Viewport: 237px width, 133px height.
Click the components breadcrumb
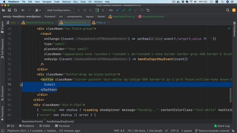pos(74,16)
